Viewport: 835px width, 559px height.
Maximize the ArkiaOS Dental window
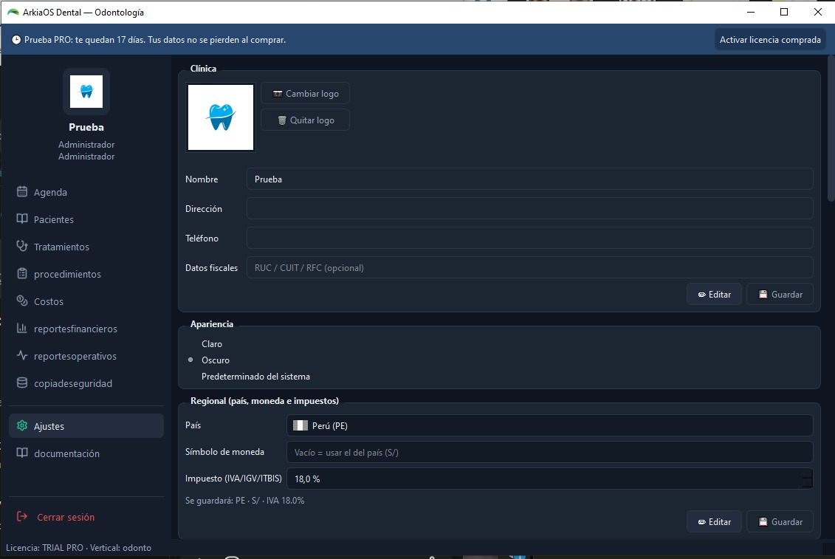point(784,12)
